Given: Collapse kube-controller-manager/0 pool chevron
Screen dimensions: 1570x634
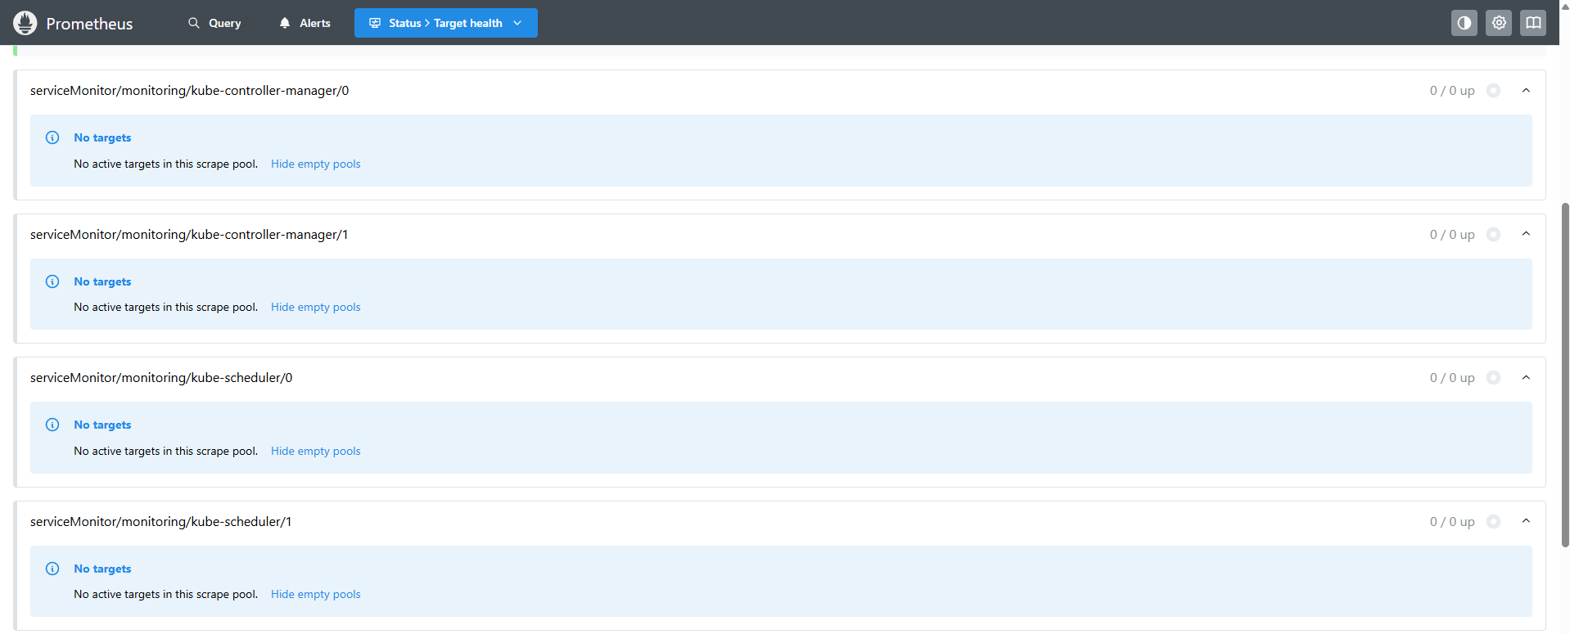Looking at the screenshot, I should click(x=1526, y=90).
